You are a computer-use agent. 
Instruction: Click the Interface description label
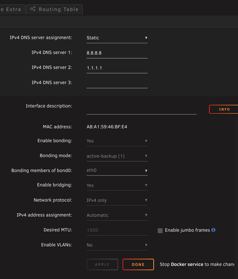tap(49, 106)
